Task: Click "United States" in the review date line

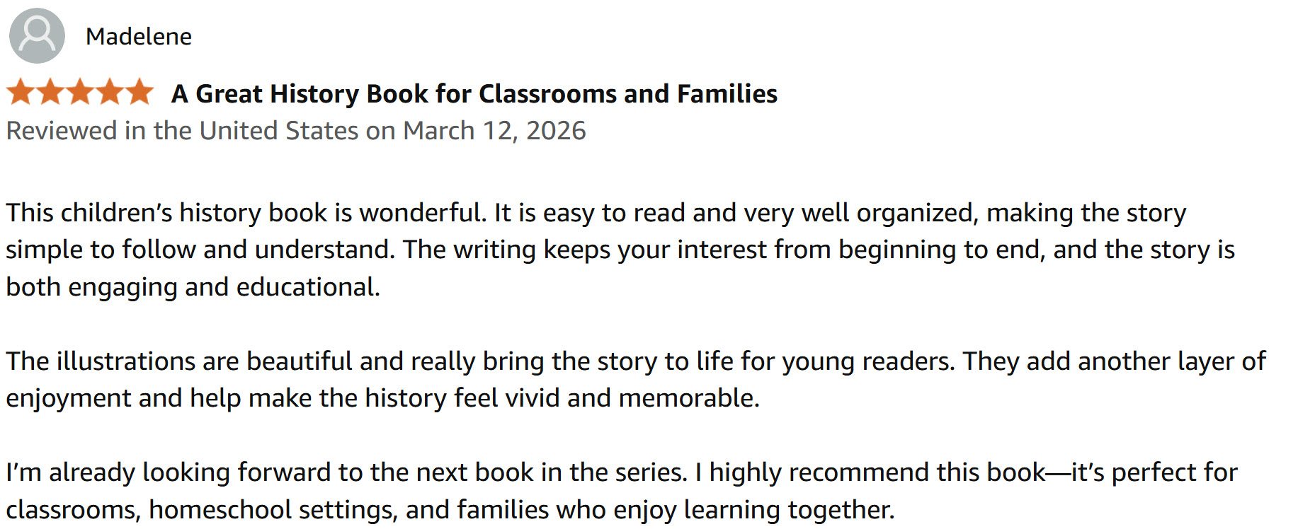Action: coord(279,131)
